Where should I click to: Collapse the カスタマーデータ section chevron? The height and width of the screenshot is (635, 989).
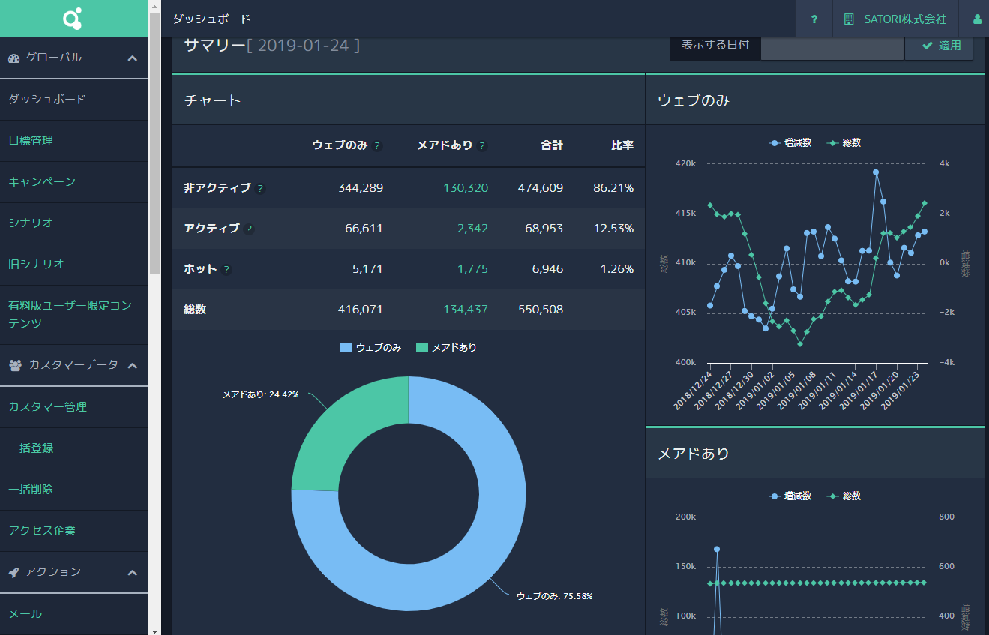133,365
